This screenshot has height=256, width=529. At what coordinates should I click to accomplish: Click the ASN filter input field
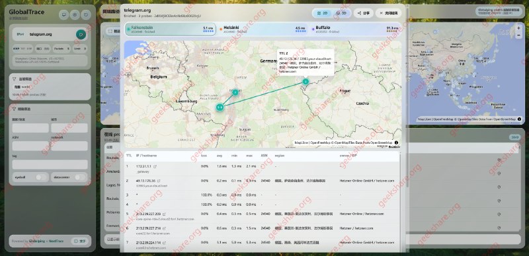coord(30,146)
